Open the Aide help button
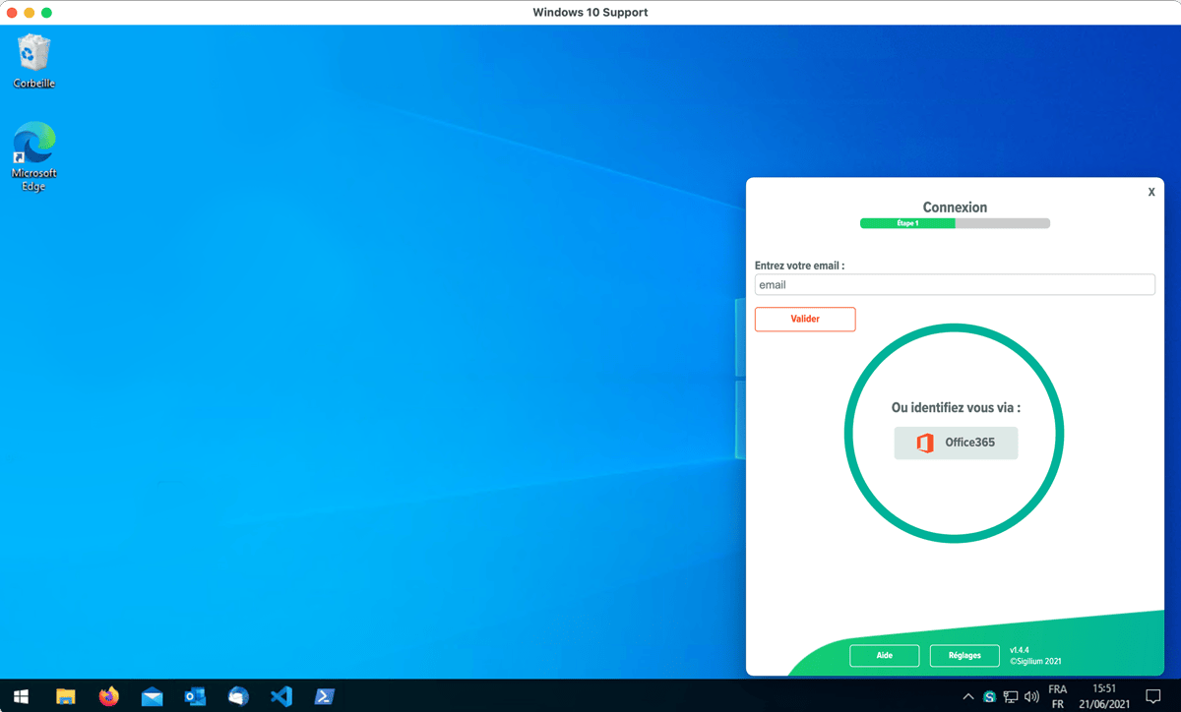Viewport: 1181px width, 712px height. [884, 655]
